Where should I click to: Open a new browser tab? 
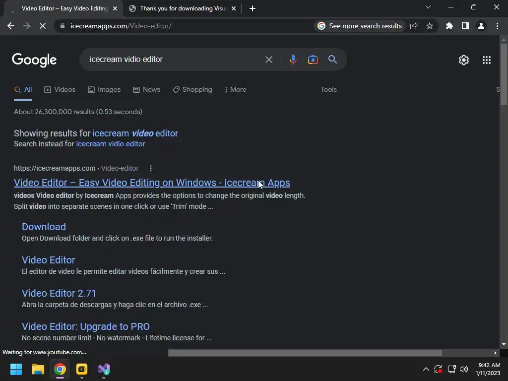coord(253,8)
